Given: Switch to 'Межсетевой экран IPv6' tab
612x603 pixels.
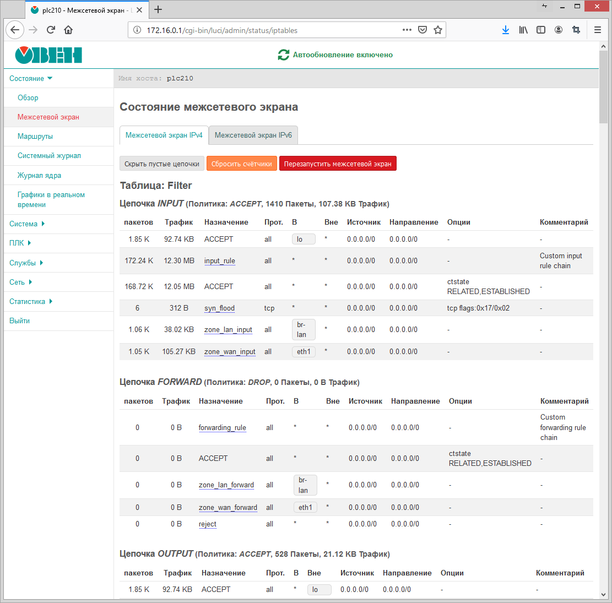Looking at the screenshot, I should click(x=253, y=135).
